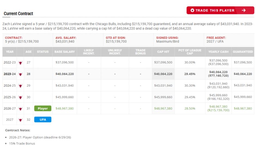Click the 30.30% league cap percentage
The image size is (256, 150).
tap(190, 85)
